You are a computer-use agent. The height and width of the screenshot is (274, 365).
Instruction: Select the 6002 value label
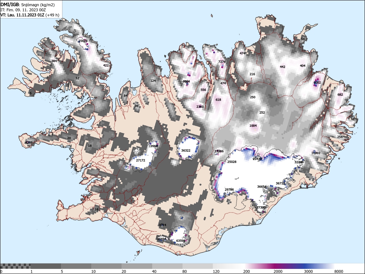pyautogui.click(x=317, y=83)
